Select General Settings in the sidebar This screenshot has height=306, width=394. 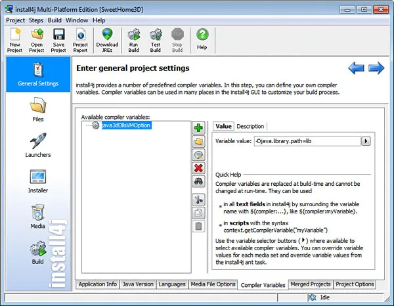[x=38, y=74]
